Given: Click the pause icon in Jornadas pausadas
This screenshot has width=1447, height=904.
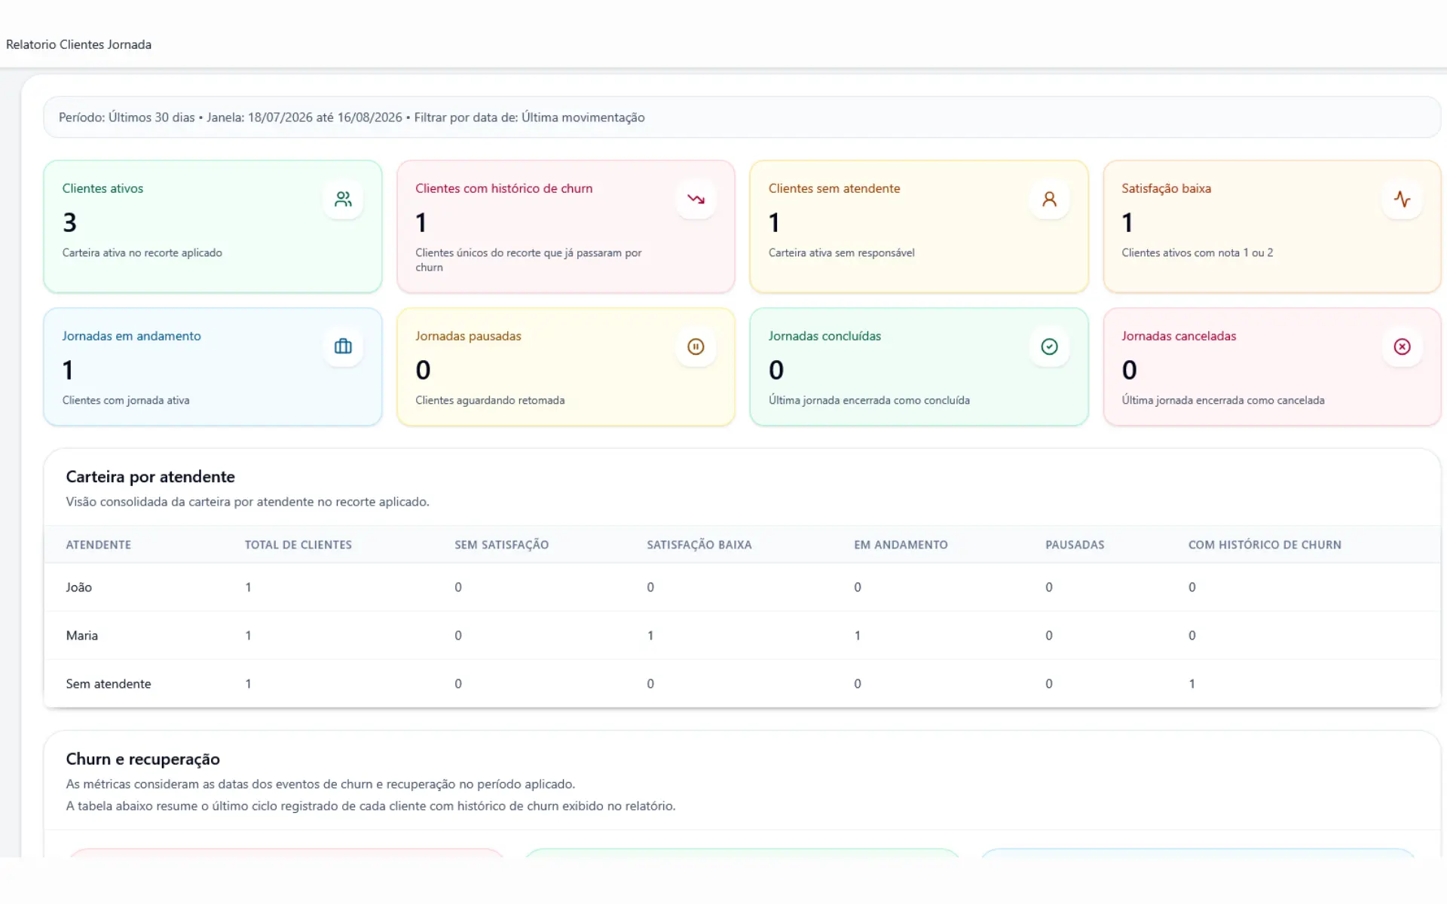Looking at the screenshot, I should click(x=696, y=347).
